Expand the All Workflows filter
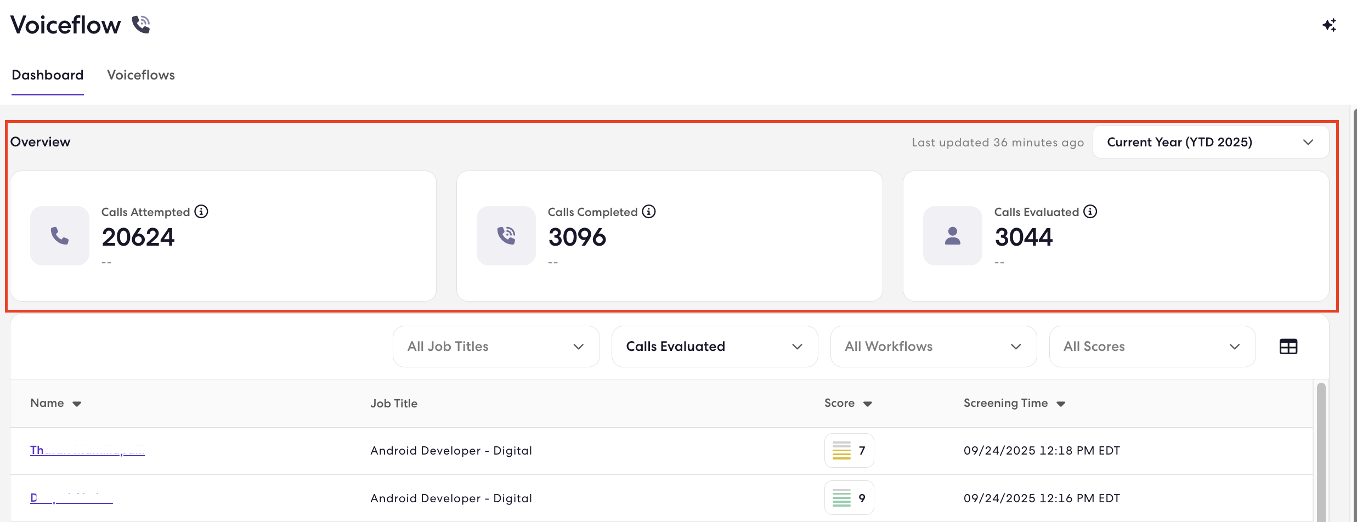Image resolution: width=1357 pixels, height=522 pixels. [934, 347]
